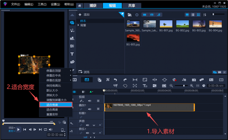Choose 适合宽度 in context menu
228x140 pixels.
[x=56, y=105]
